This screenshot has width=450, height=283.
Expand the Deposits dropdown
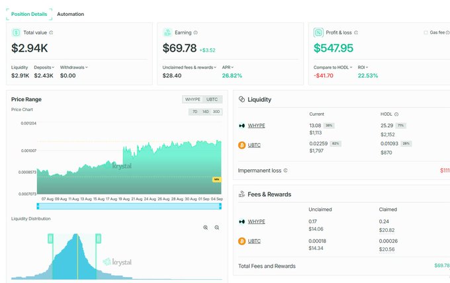44,67
